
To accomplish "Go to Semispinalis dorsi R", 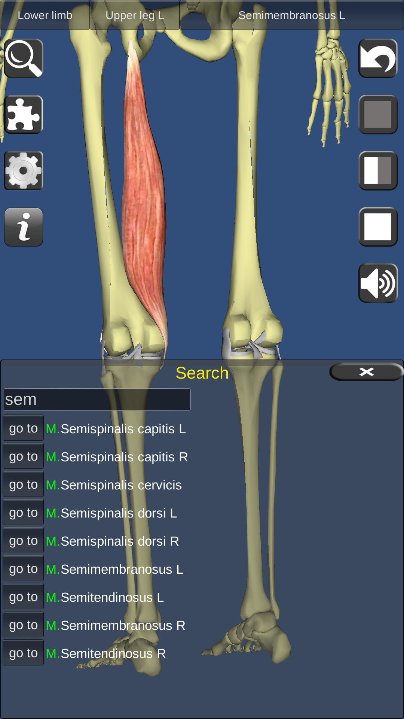I will point(23,540).
